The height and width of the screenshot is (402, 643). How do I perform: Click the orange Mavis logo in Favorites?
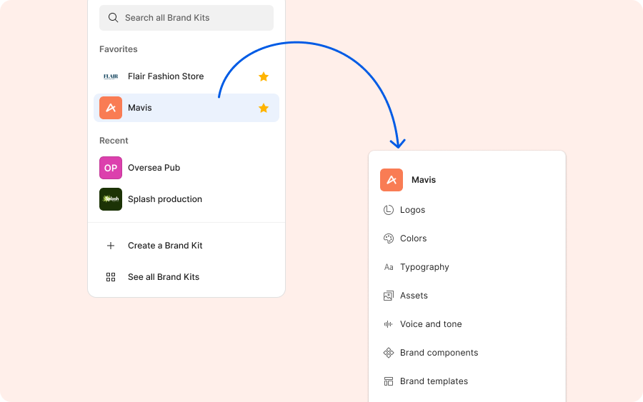pyautogui.click(x=111, y=108)
